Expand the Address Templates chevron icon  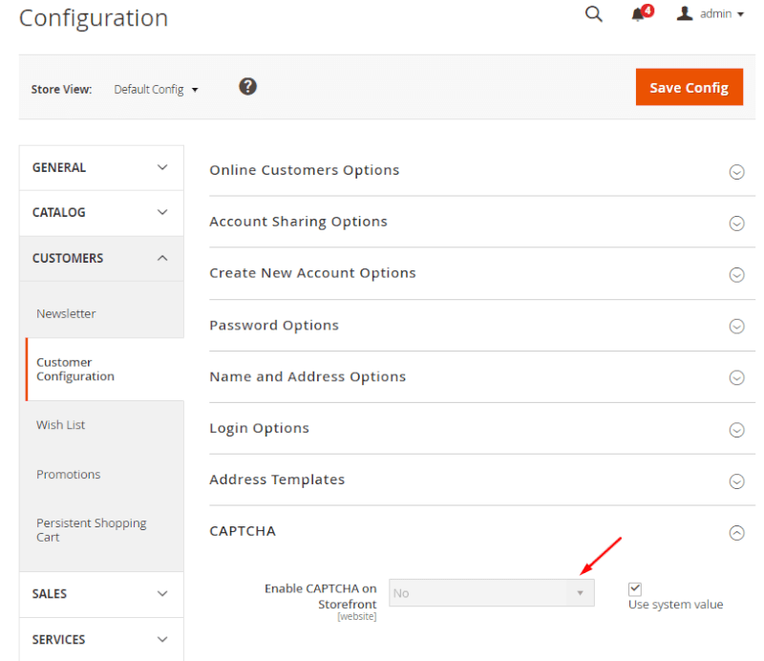point(736,480)
